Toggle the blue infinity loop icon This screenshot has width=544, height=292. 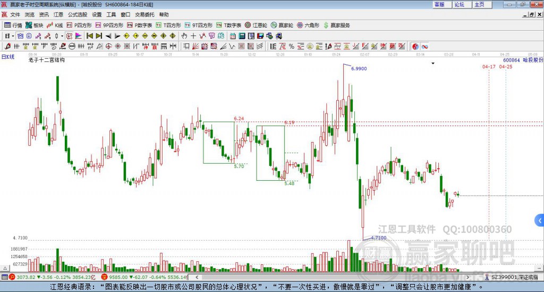click(424, 46)
